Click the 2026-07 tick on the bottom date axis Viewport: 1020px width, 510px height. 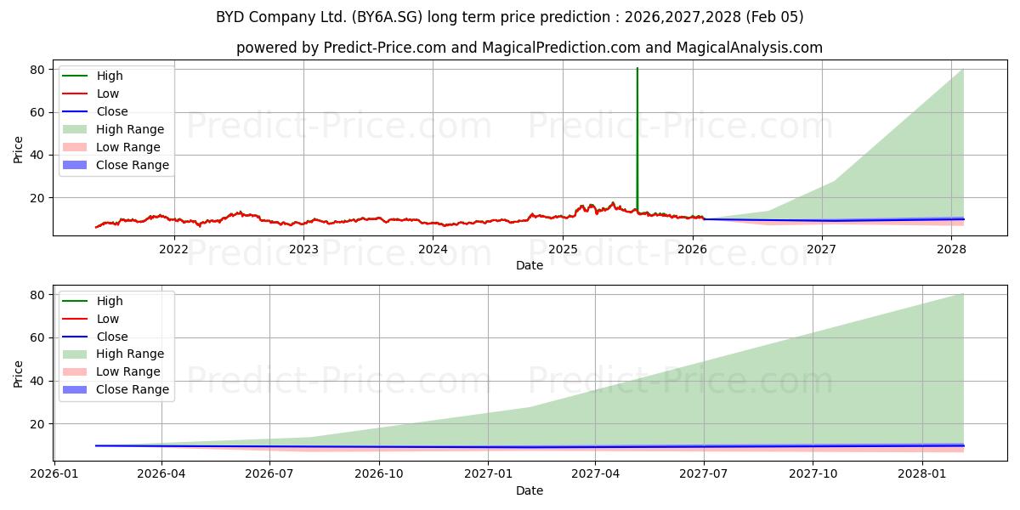point(269,473)
